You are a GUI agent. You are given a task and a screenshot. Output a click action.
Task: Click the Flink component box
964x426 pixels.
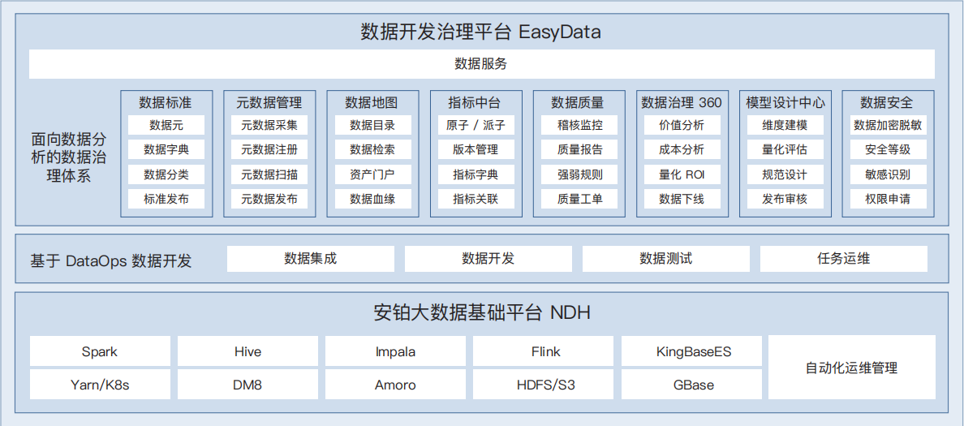point(543,351)
